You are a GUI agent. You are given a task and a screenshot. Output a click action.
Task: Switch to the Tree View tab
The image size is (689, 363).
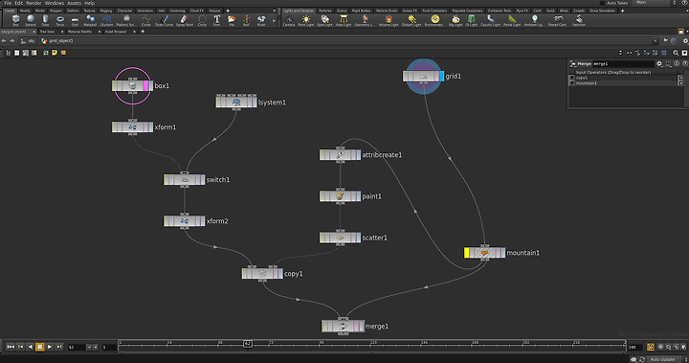pos(47,32)
